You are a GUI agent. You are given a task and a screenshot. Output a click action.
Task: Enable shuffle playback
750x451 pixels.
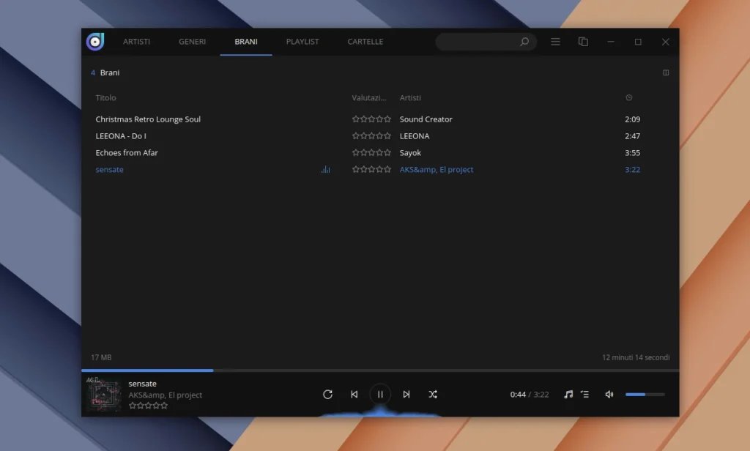pyautogui.click(x=433, y=394)
